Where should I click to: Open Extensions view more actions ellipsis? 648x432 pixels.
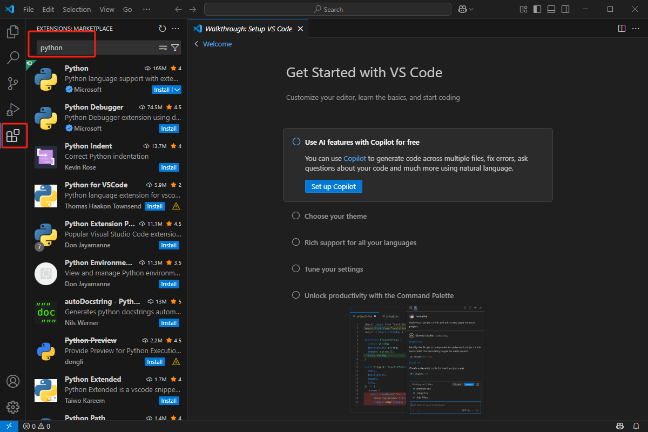coord(175,29)
